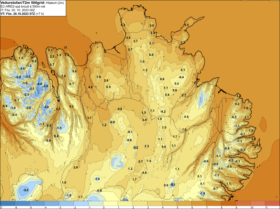
Task: Click the '-3.9' temperature value
Action: [45, 86]
